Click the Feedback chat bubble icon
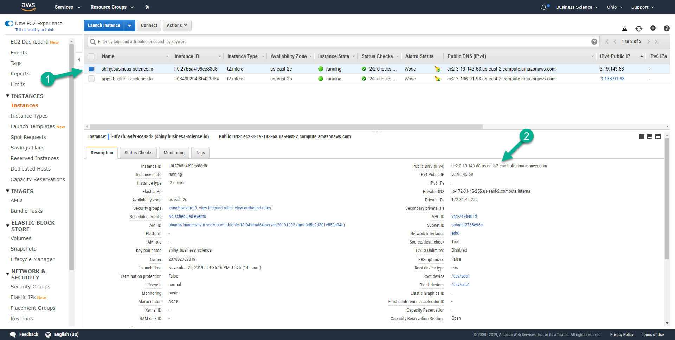This screenshot has width=675, height=340. tap(13, 334)
